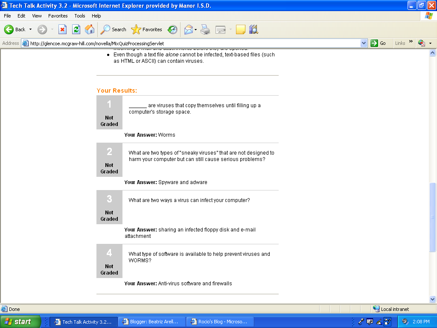
Task: Open the File menu
Action: pyautogui.click(x=8, y=16)
